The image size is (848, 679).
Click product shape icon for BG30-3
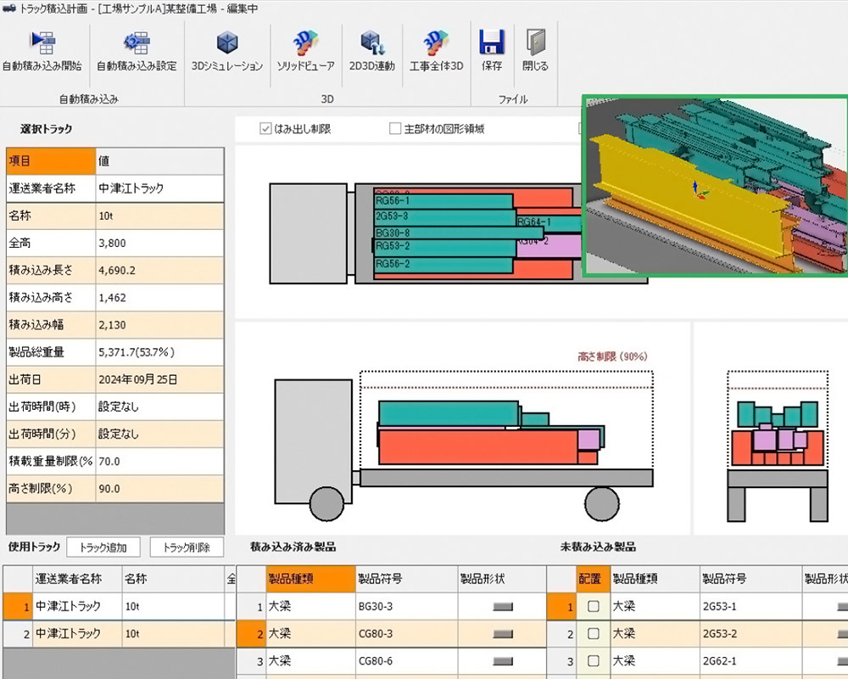tap(503, 607)
